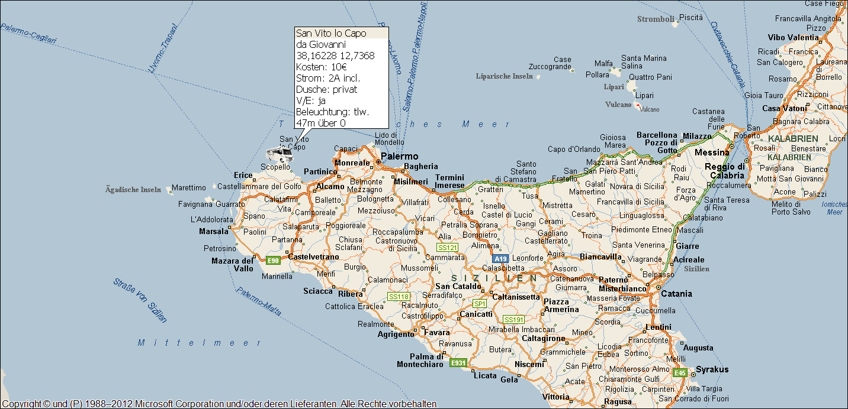The width and height of the screenshot is (848, 409).
Task: Click the Messina city label
Action: 712,152
